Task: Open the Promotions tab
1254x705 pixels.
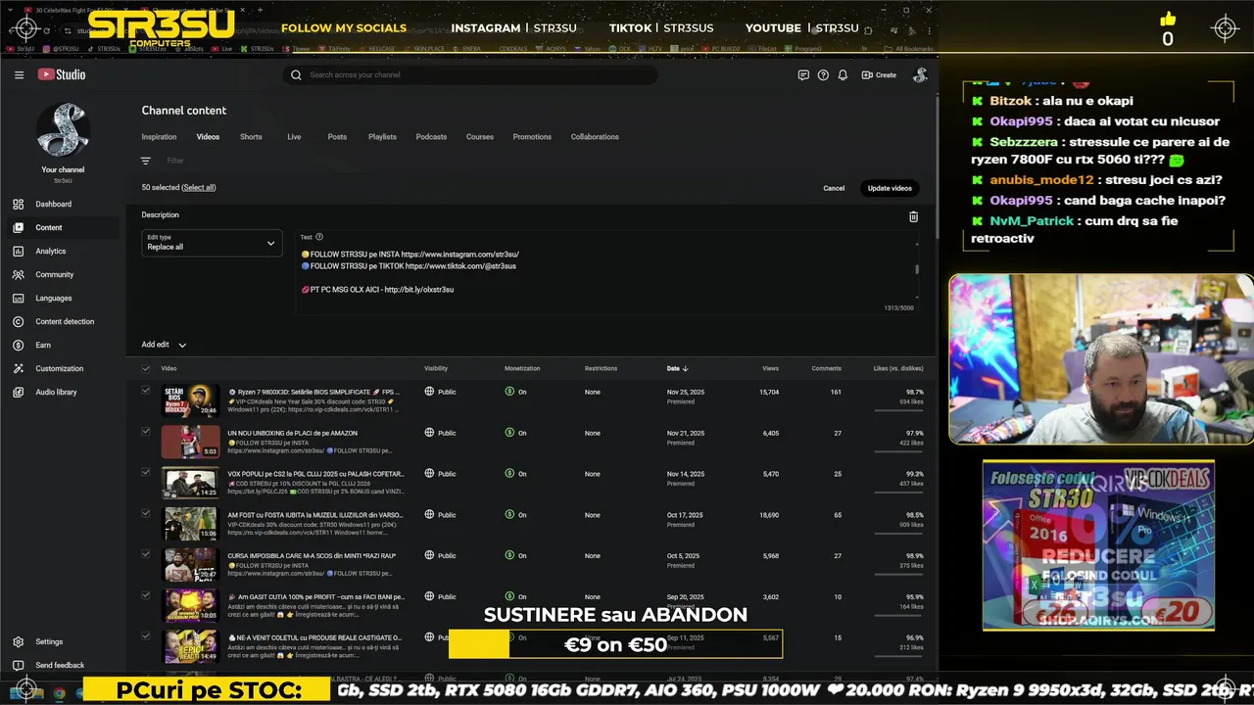Action: [x=532, y=137]
